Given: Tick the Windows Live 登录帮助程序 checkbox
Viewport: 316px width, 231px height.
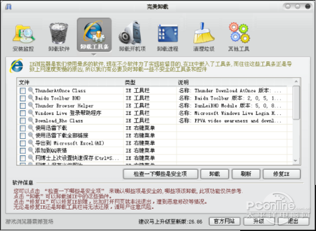Looking at the screenshot, I should point(23,113).
